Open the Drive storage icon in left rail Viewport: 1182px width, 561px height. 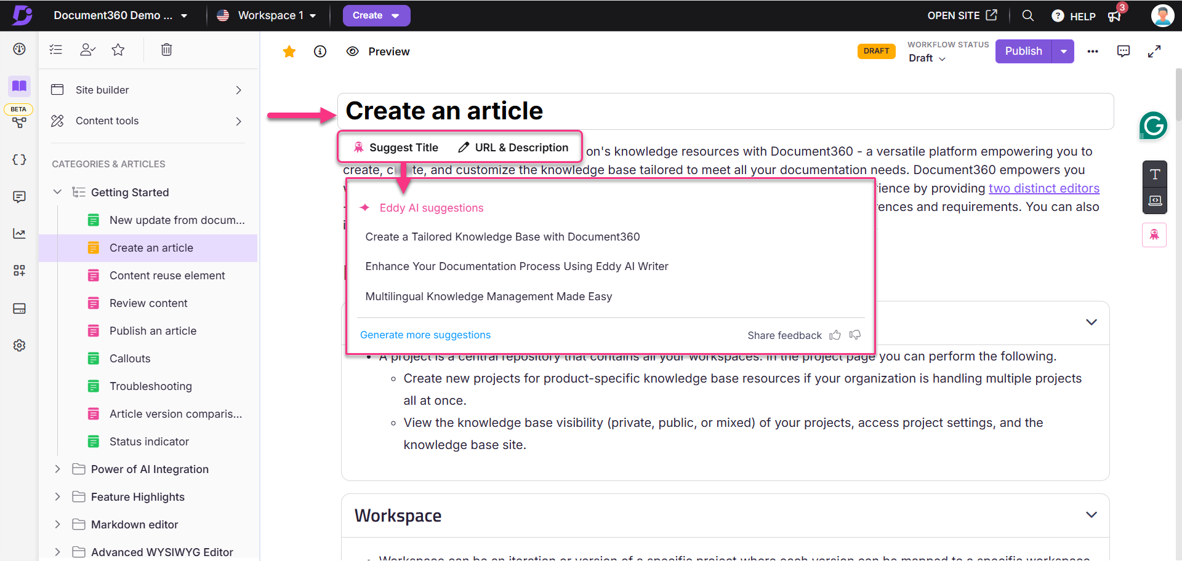click(x=19, y=308)
